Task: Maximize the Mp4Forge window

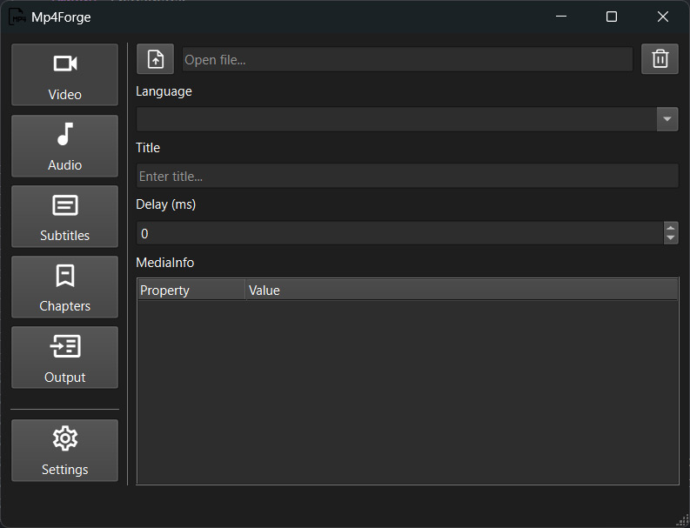Action: [612, 17]
